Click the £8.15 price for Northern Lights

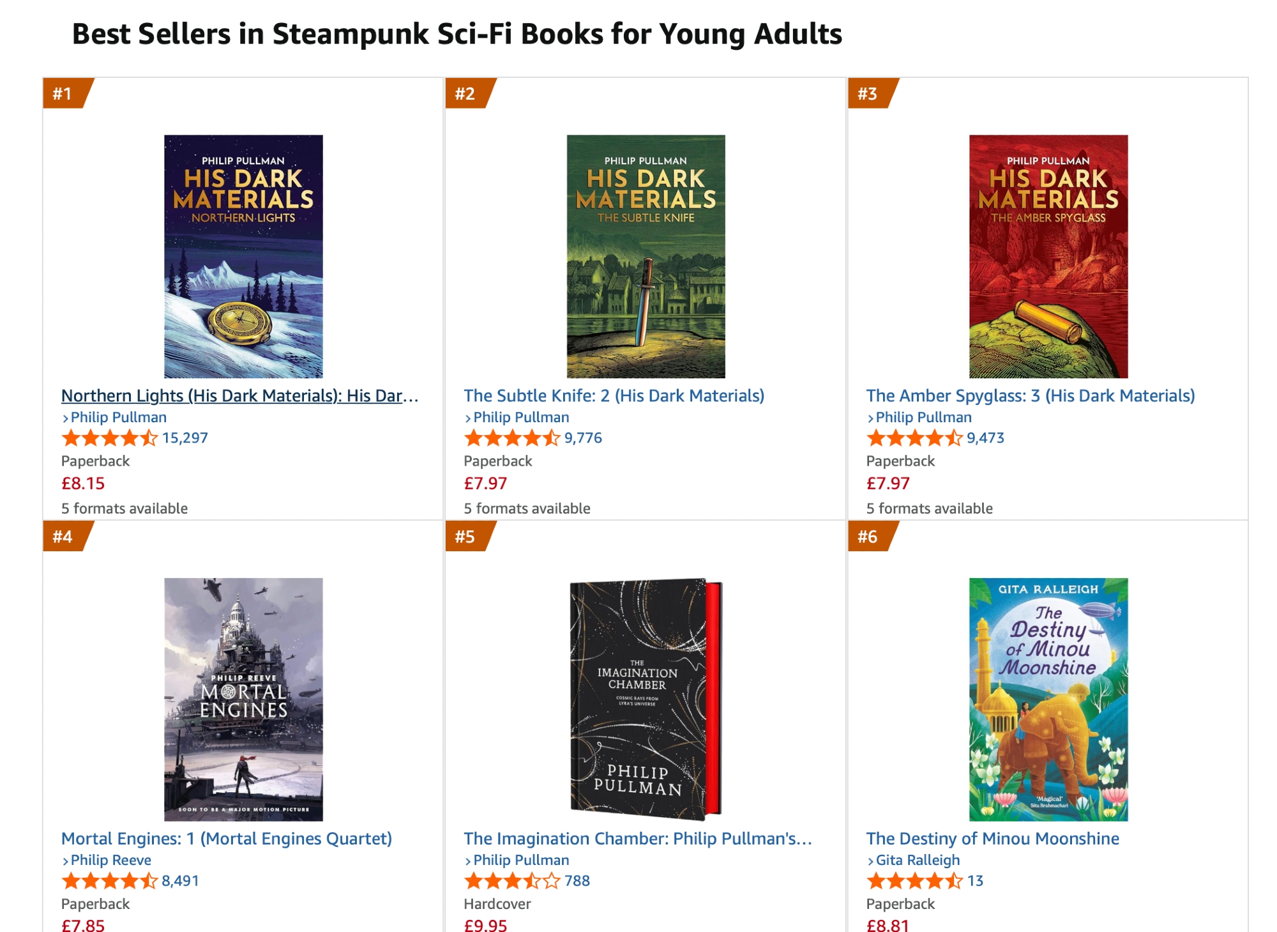click(83, 484)
